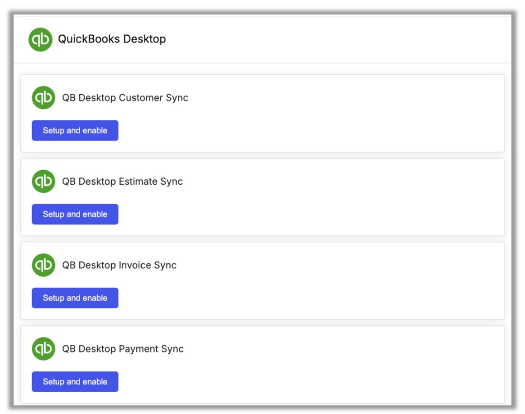
Task: Click the QB Desktop Payment Sync logo icon
Action: [x=43, y=349]
